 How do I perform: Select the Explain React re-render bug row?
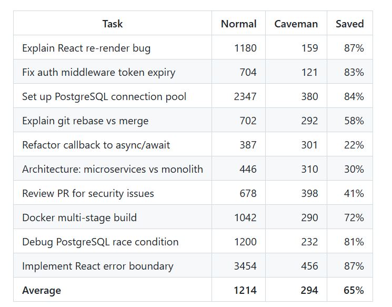pos(193,47)
